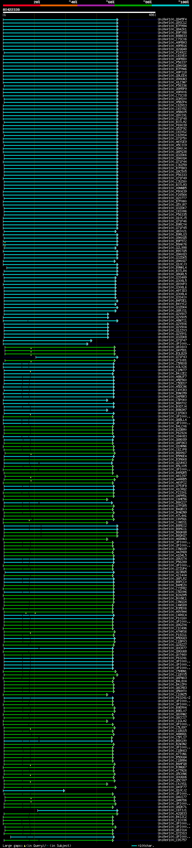This screenshot has width=192, height=848.
Task: Click the purple ~60% identity legend bar
Action: (96, 5)
